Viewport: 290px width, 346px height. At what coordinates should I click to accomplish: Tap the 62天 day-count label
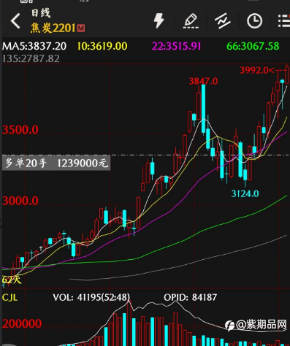(12, 280)
